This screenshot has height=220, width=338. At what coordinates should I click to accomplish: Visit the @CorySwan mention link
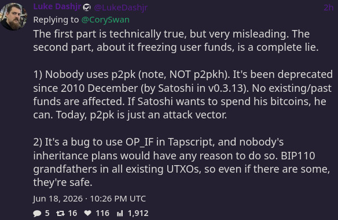(x=105, y=20)
